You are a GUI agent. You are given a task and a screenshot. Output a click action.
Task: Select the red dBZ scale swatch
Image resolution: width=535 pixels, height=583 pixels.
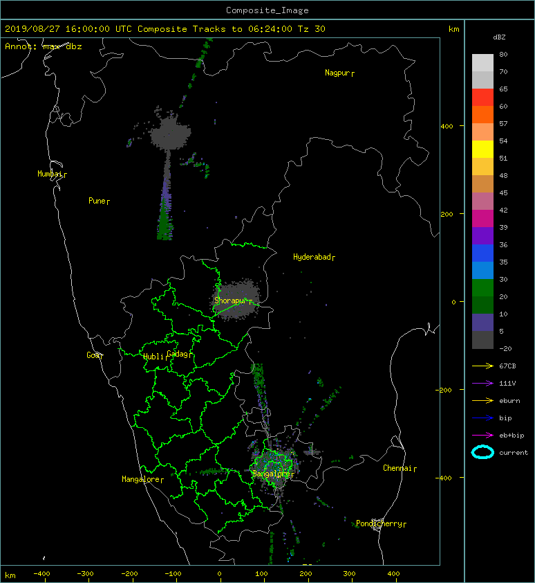coord(482,97)
